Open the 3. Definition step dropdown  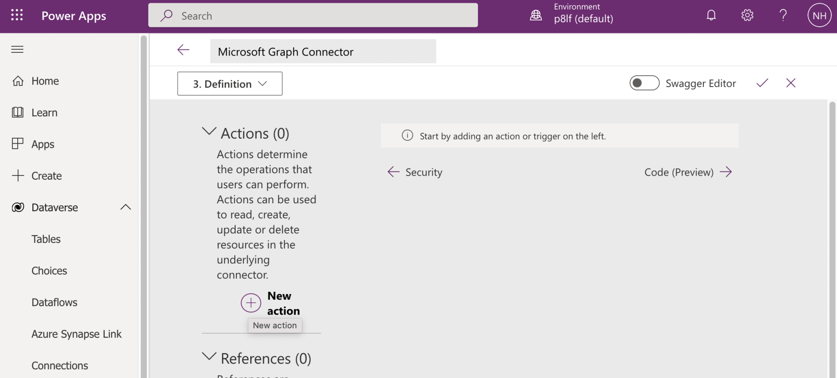click(230, 84)
